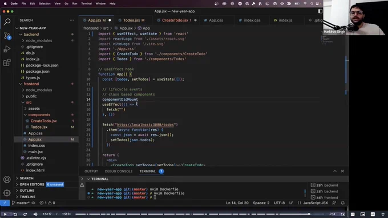The height and width of the screenshot is (218, 388).
Task: Collapse the components folder
Action: [46, 114]
